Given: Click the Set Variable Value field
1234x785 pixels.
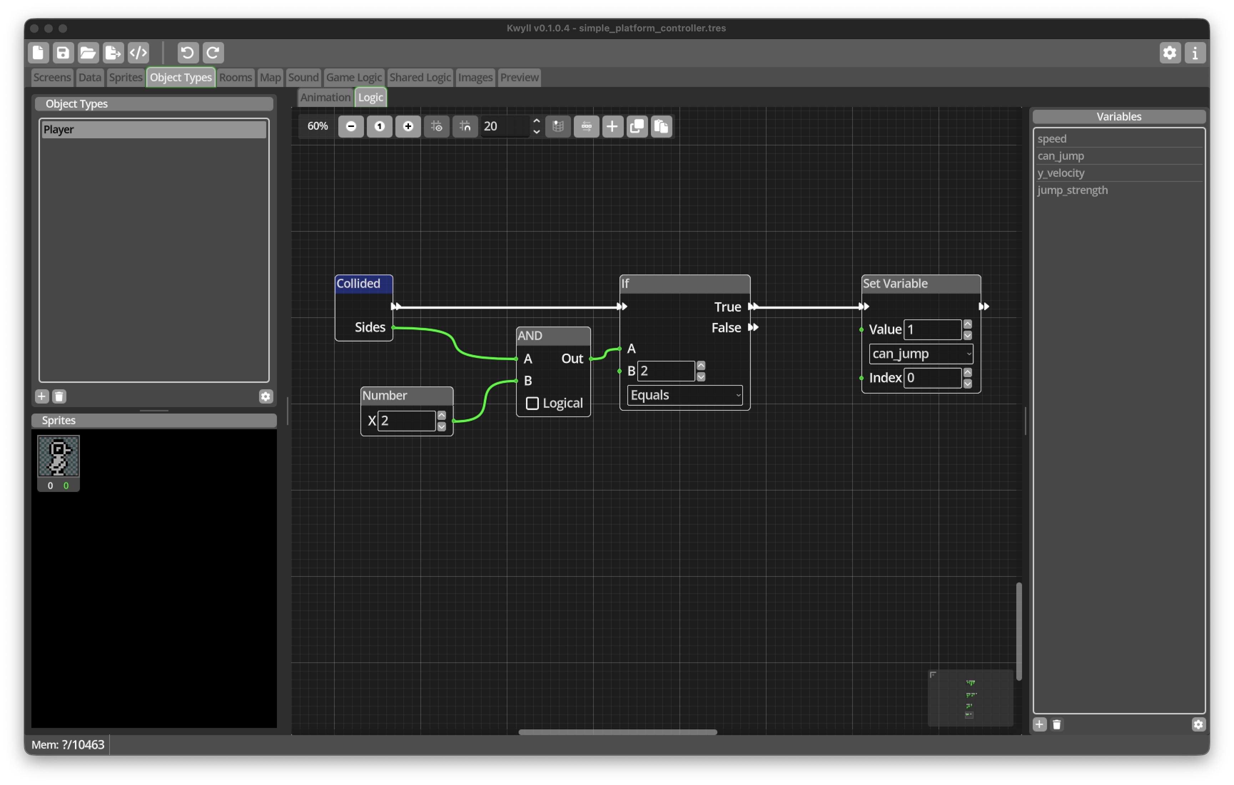Looking at the screenshot, I should (933, 329).
